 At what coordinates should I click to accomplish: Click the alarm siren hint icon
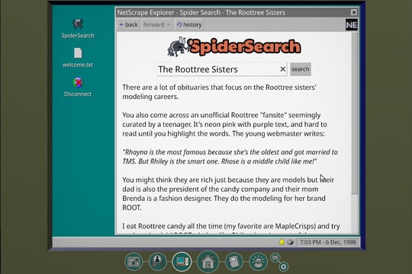[258, 261]
